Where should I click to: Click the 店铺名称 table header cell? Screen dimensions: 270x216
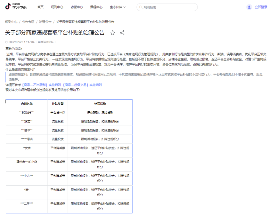[x=27, y=104]
